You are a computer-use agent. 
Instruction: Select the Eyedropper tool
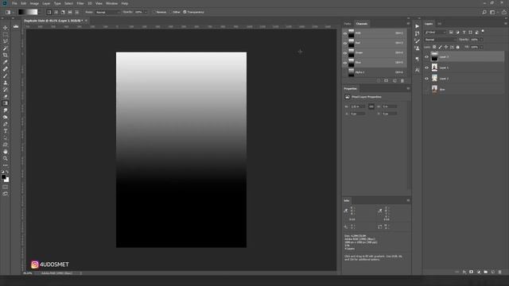(6, 62)
